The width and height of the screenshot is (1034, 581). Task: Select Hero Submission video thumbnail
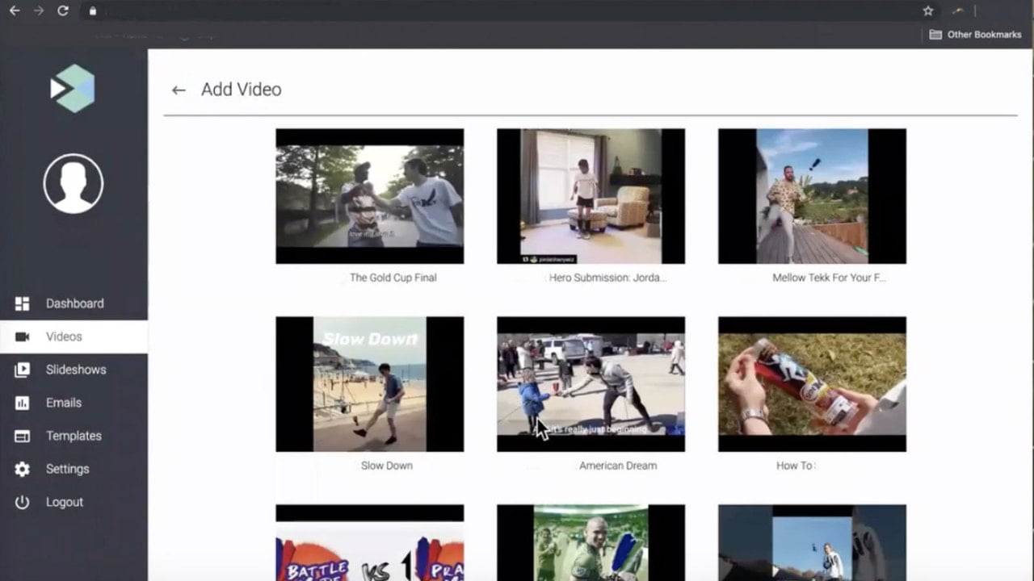[591, 196]
